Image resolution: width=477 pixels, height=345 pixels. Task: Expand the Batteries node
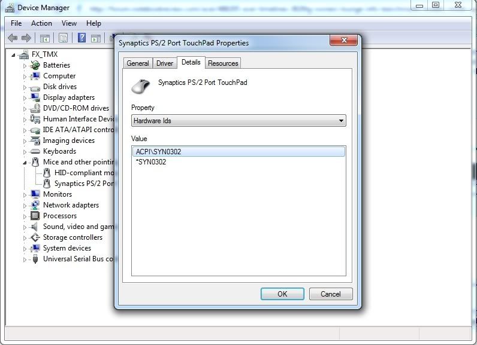(x=25, y=66)
